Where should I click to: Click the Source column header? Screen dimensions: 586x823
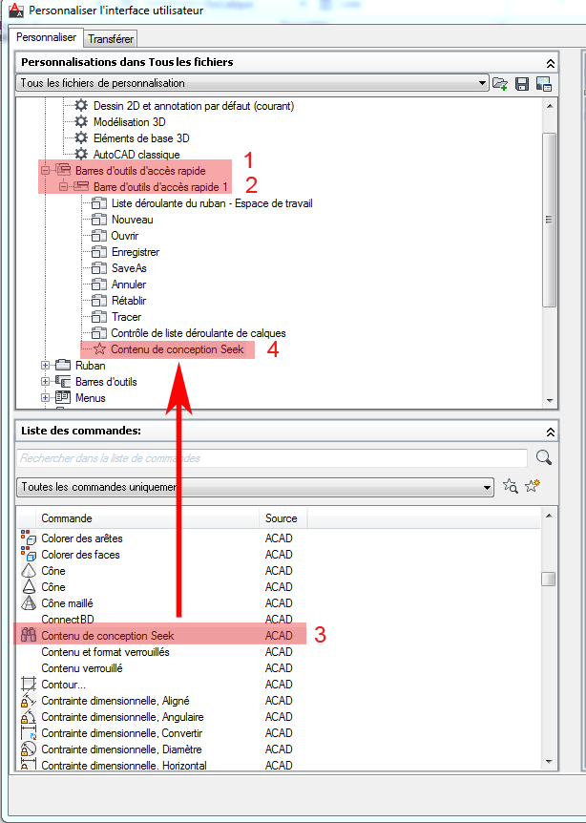point(282,518)
